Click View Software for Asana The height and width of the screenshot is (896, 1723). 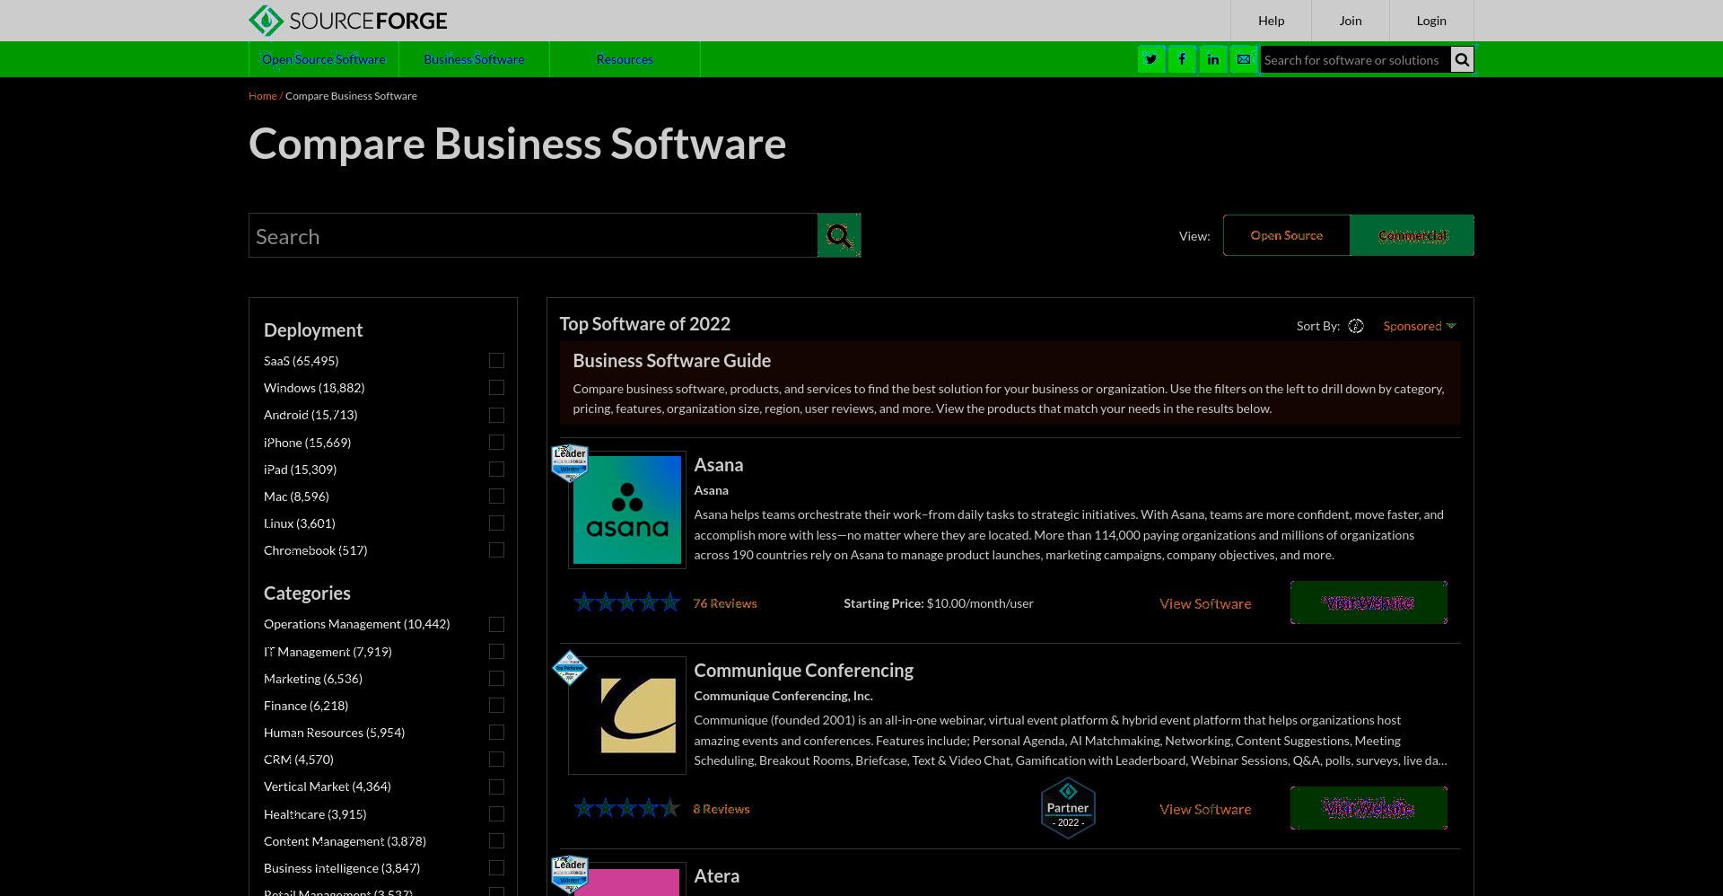pyautogui.click(x=1205, y=603)
